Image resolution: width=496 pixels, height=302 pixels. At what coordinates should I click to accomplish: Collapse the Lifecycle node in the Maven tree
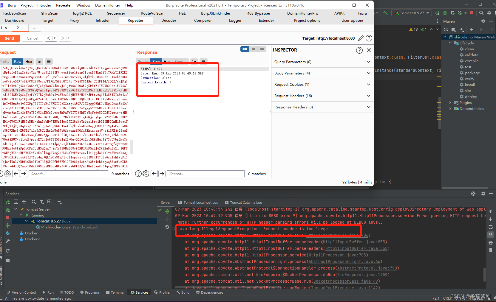tap(450, 43)
